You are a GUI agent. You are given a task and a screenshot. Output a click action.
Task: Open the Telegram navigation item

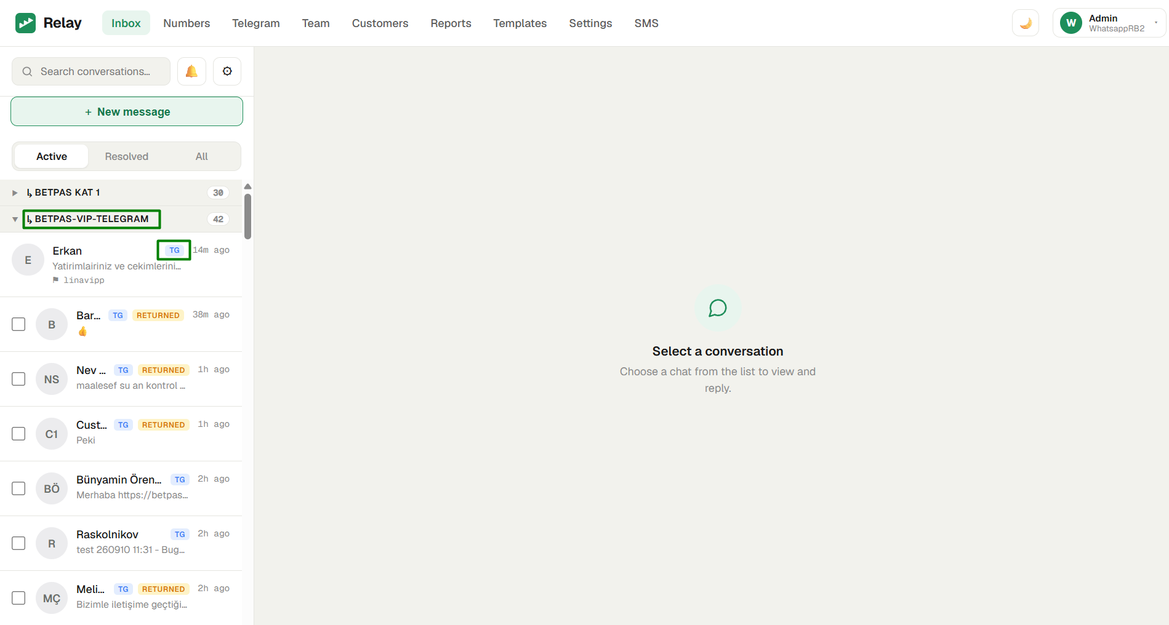(256, 23)
